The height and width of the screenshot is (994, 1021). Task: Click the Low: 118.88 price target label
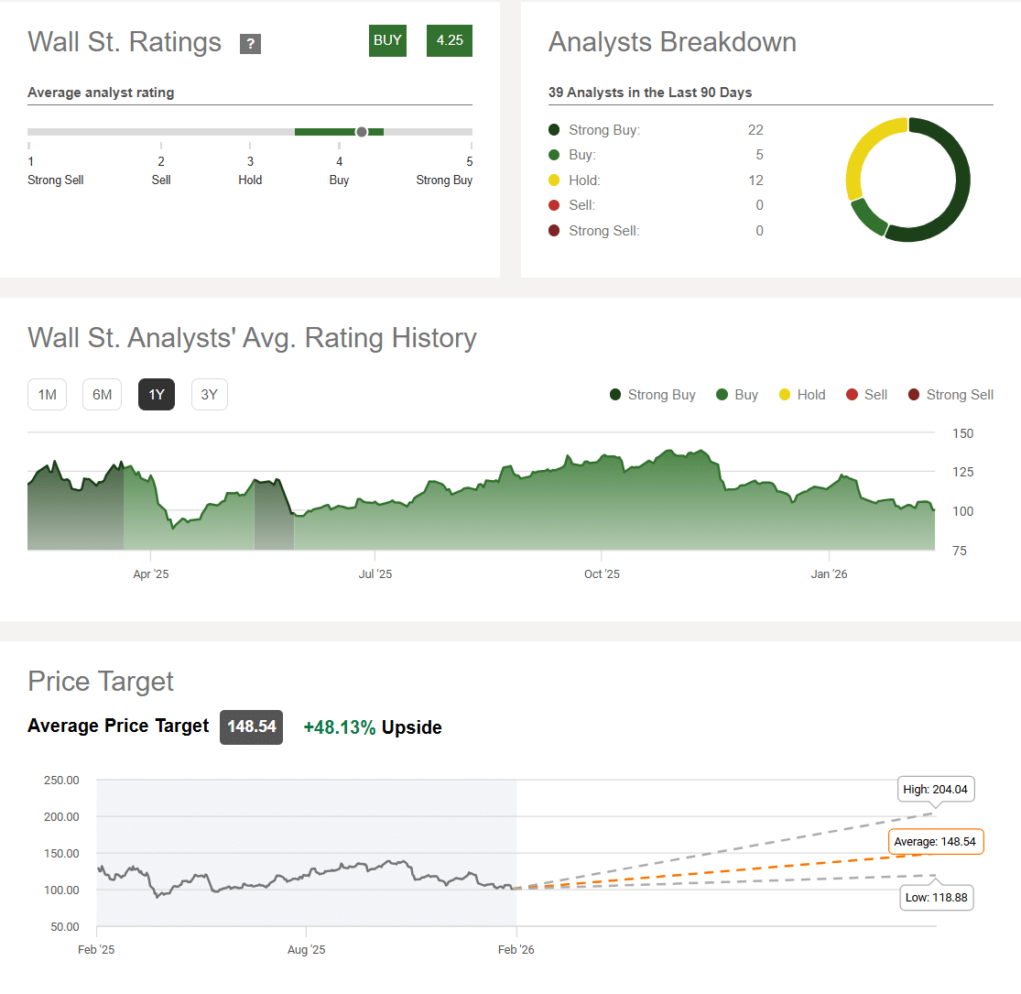pos(935,897)
